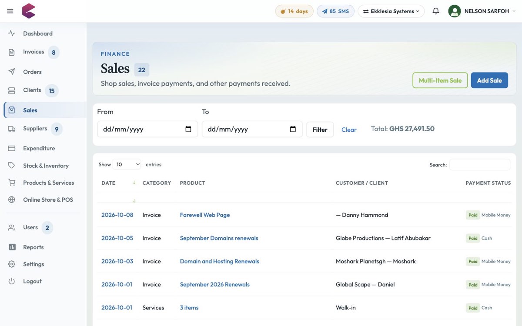Image resolution: width=522 pixels, height=326 pixels.
Task: Open the From date calendar picker icon
Action: point(188,129)
